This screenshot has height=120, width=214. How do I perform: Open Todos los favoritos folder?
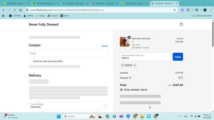point(202,16)
